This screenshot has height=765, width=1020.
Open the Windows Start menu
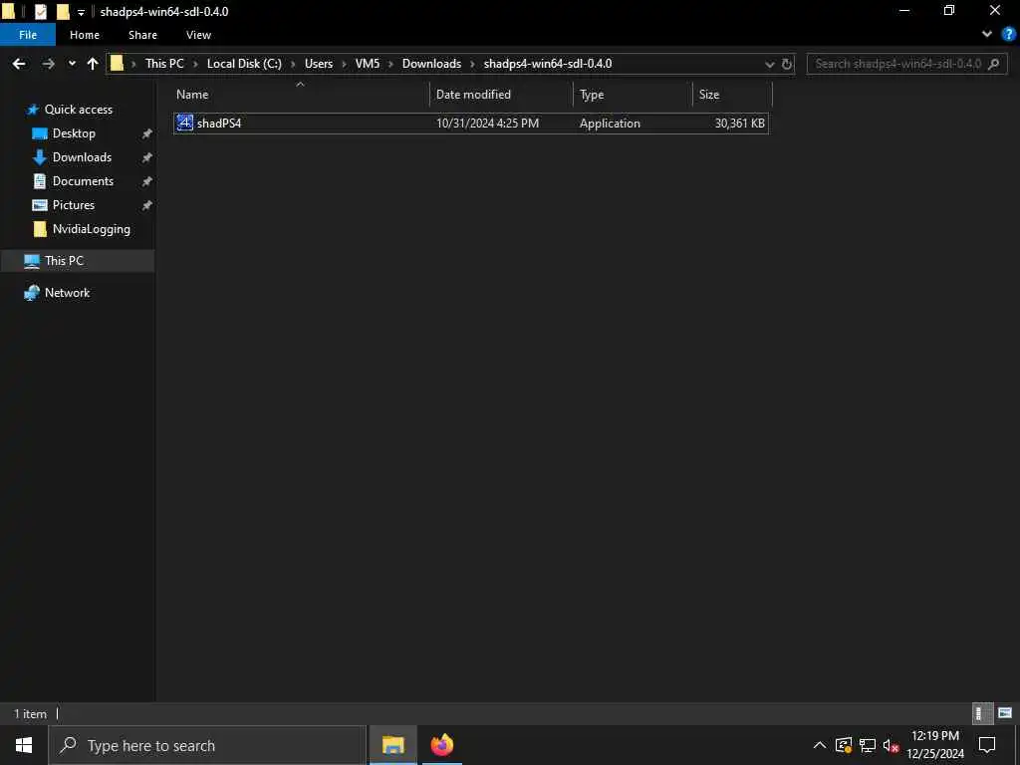(24, 745)
